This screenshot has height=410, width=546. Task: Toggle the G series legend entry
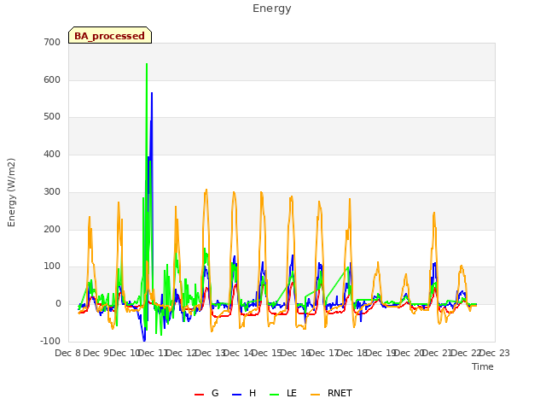click(x=206, y=393)
